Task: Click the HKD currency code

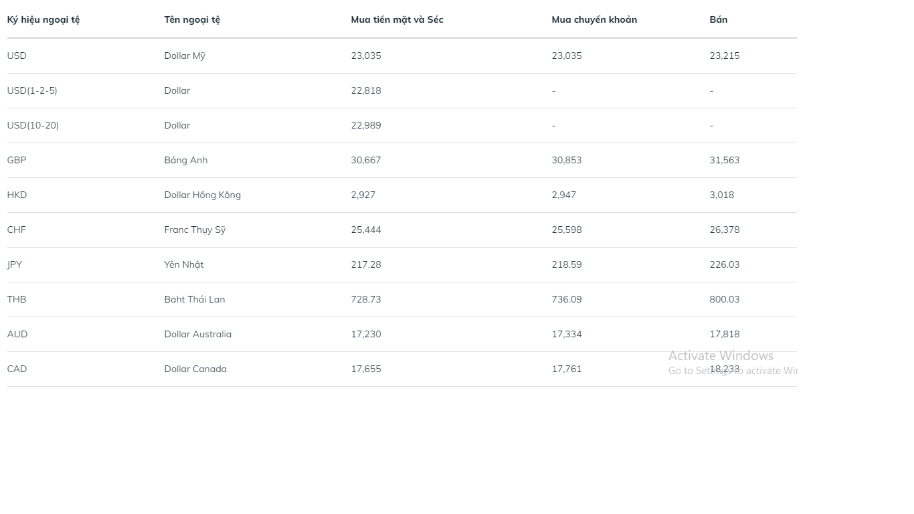Action: 17,195
